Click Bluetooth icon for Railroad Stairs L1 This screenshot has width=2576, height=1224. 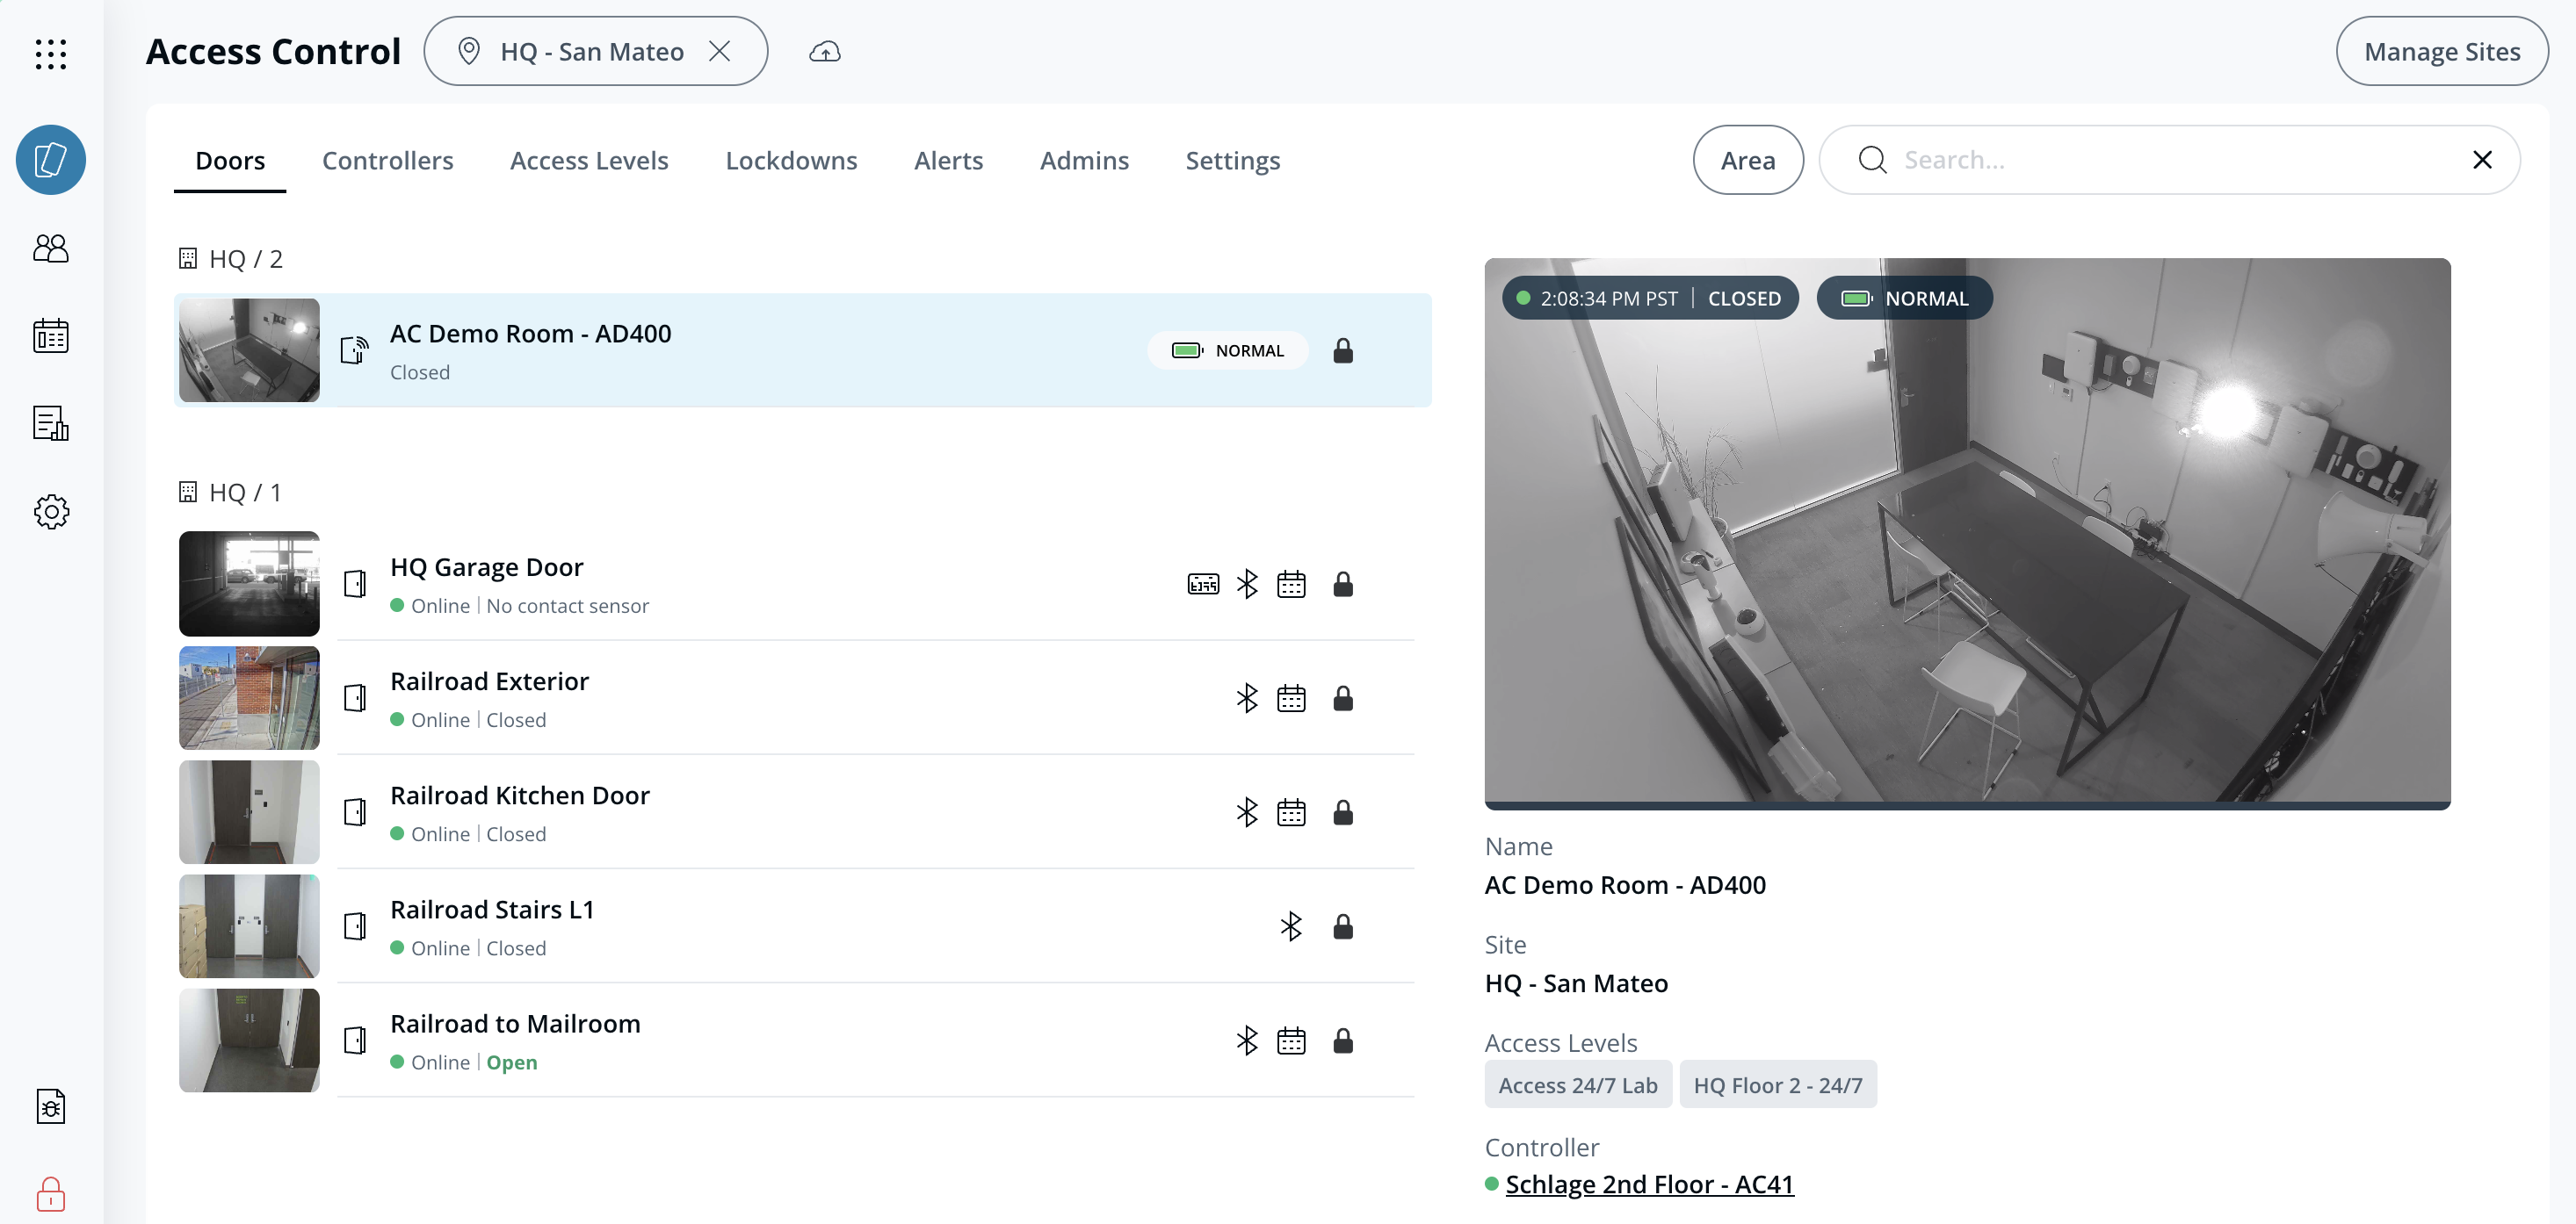tap(1291, 926)
